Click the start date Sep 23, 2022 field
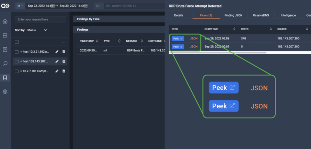Image resolution: width=311 pixels, height=149 pixels. pos(40,6)
